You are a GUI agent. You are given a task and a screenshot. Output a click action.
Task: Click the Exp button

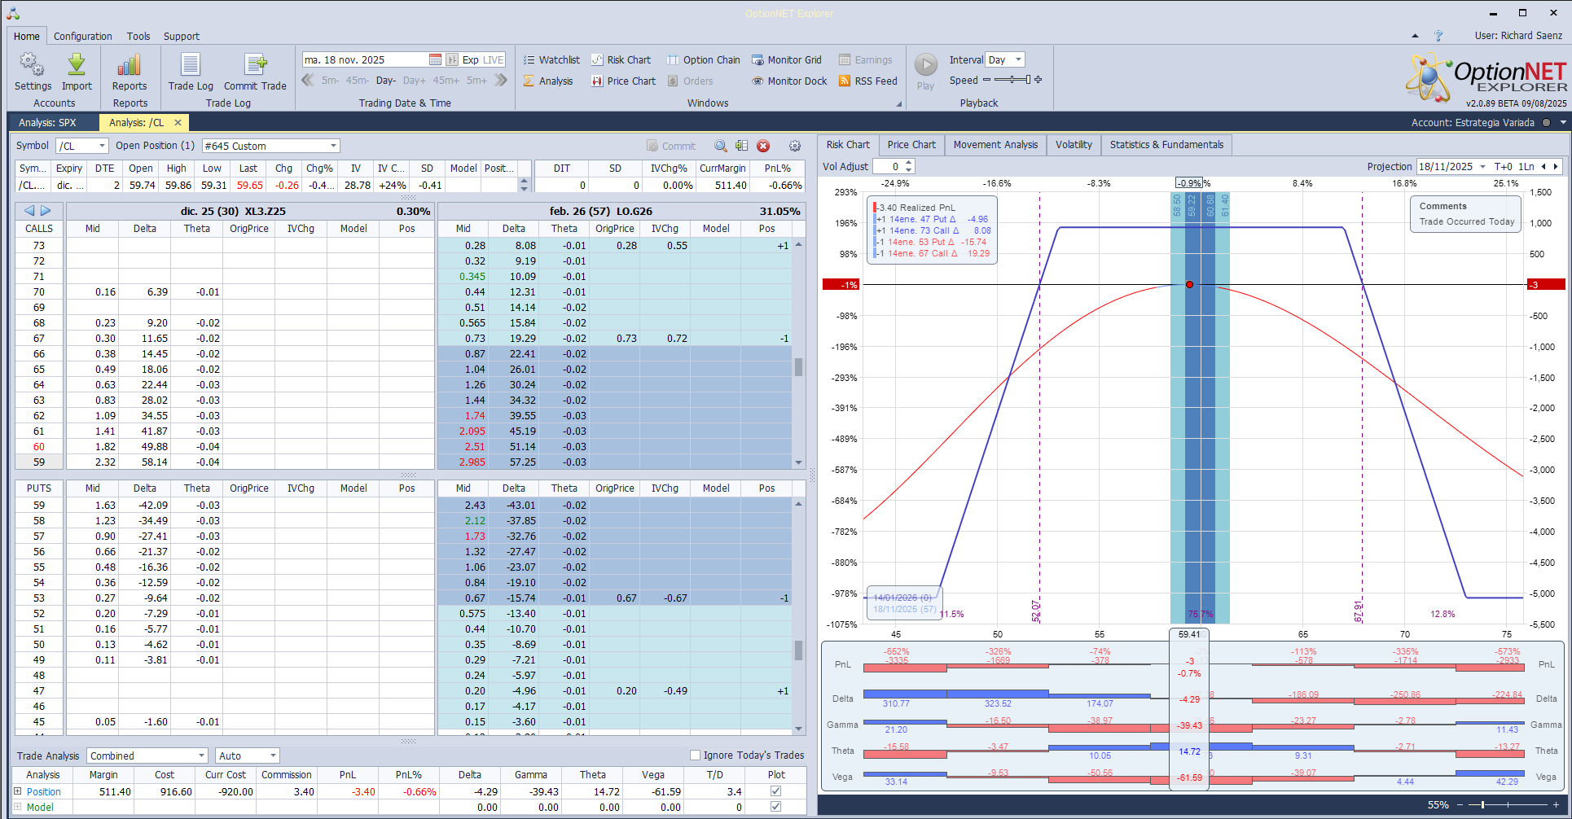coord(471,59)
